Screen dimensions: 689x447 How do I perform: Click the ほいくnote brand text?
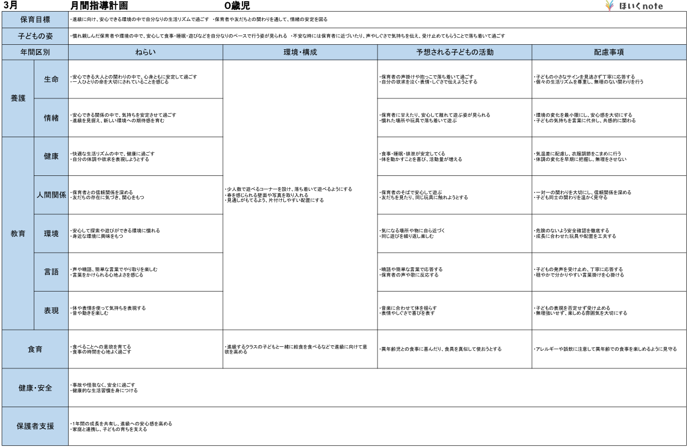click(640, 6)
